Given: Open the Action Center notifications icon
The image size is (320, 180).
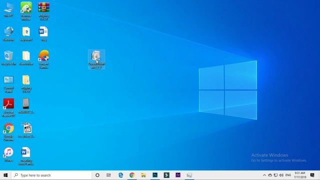Looking at the screenshot, I should click(312, 175).
